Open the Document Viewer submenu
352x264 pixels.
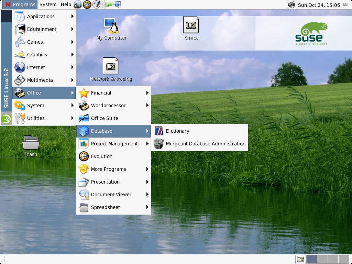point(113,195)
